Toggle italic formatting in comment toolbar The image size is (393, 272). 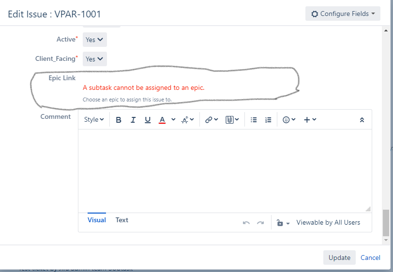click(x=133, y=120)
